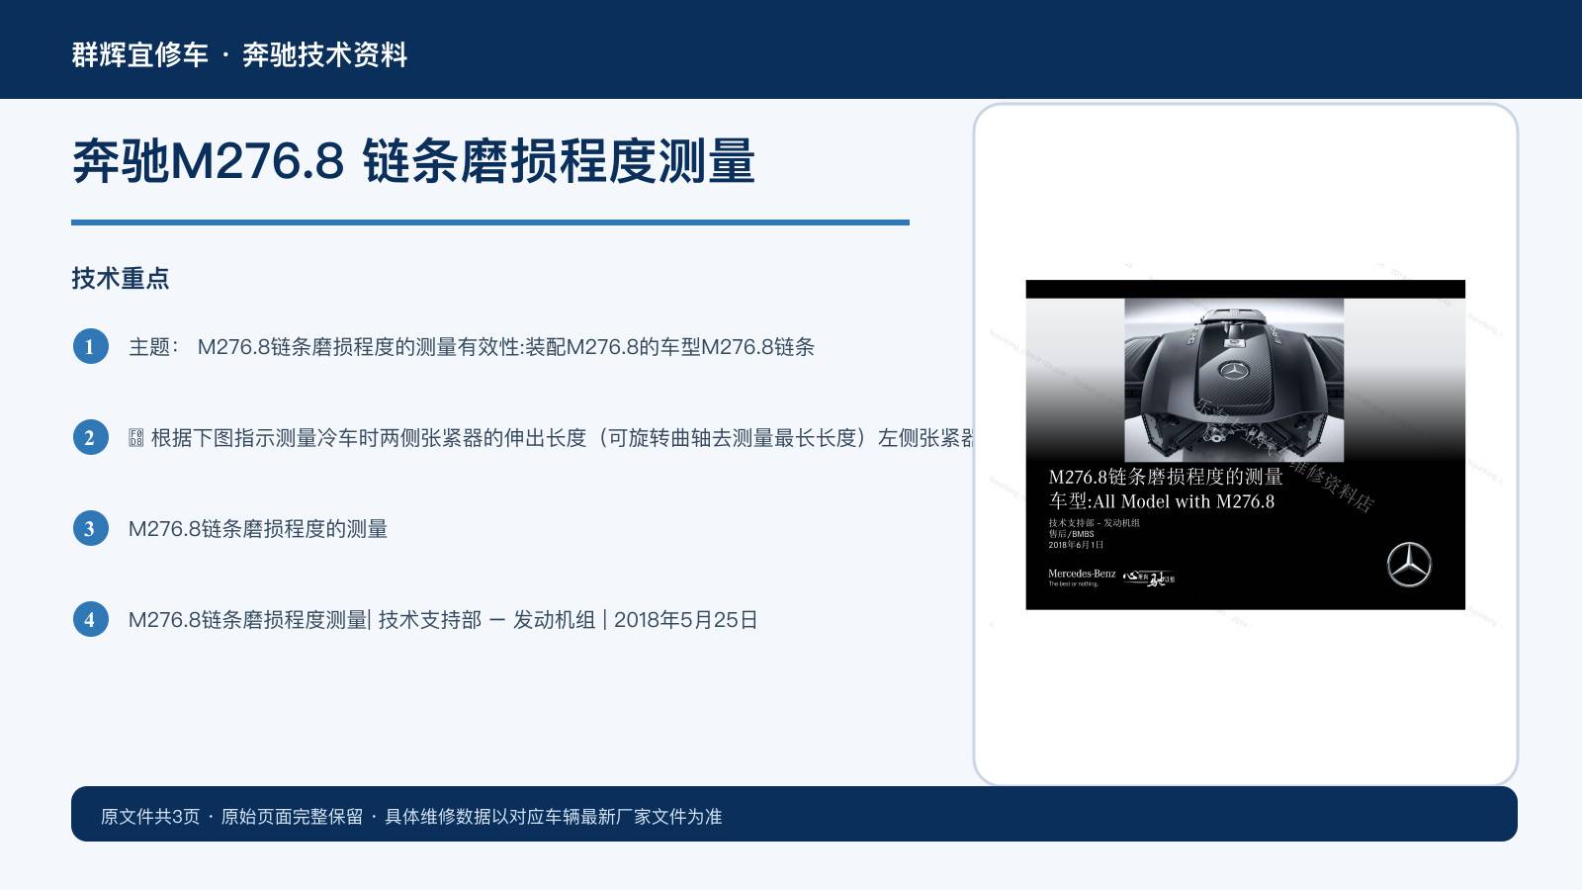Click the header text 群辉宜修车 · 奔驰技术资料

239,54
